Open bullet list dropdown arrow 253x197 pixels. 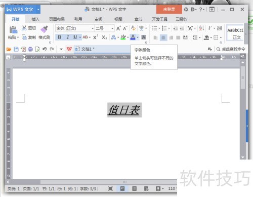(x=159, y=28)
